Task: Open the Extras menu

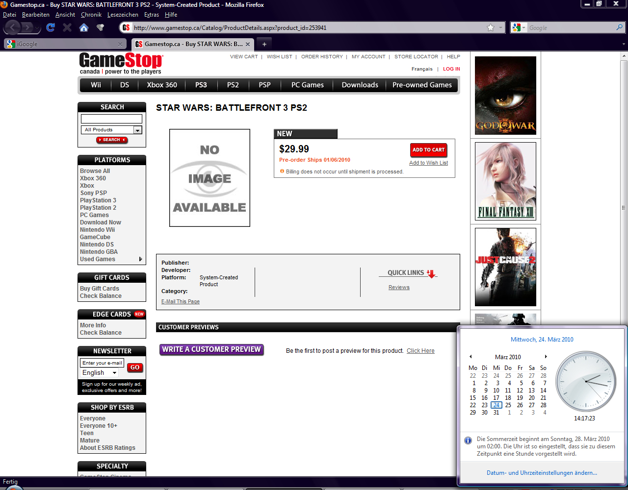Action: (152, 15)
